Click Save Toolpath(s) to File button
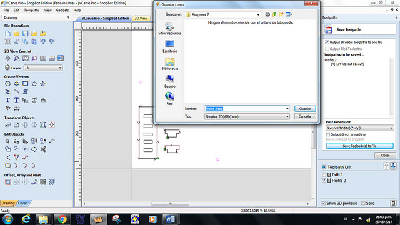 click(360, 146)
